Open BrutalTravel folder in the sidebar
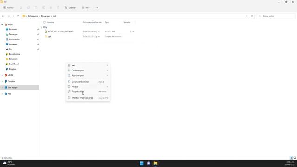This screenshot has height=167, width=297. 14,64
